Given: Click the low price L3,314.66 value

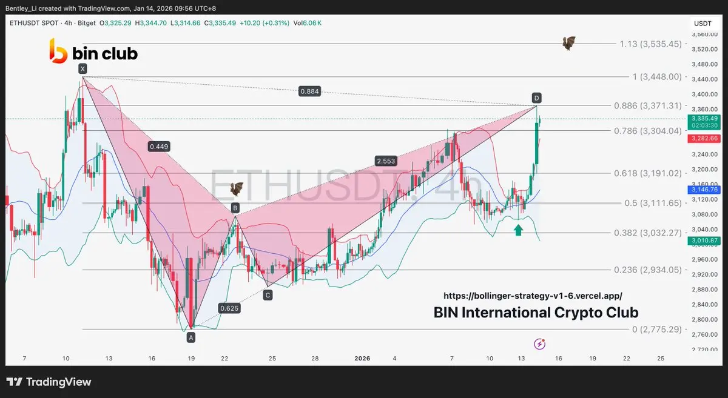Looking at the screenshot, I should (186, 22).
